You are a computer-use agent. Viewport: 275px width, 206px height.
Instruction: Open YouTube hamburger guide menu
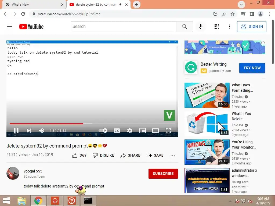pyautogui.click(x=10, y=27)
